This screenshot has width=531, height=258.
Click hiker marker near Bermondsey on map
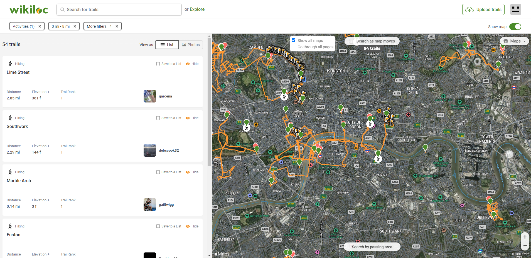pos(378,159)
